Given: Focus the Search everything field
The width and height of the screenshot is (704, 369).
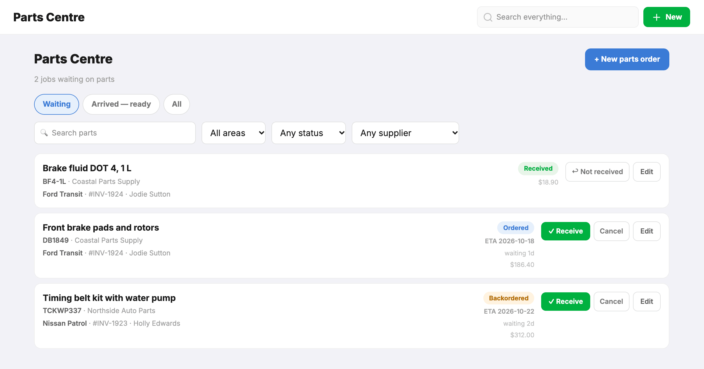Looking at the screenshot, I should tap(558, 17).
